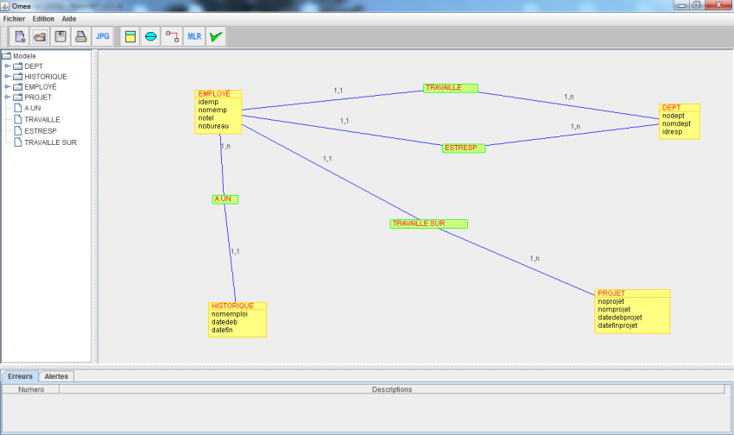Select the cyan oval Association tool
Screen dimensions: 734x435
coord(151,36)
